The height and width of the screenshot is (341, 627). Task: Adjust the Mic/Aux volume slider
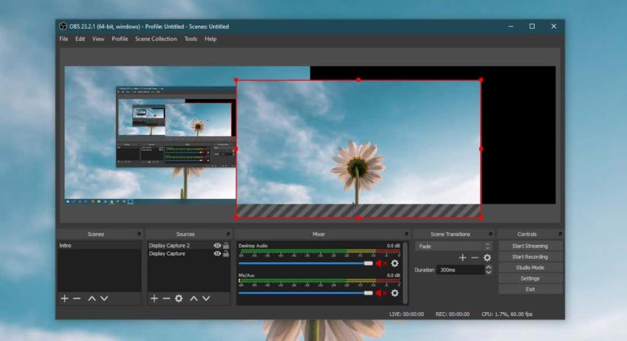click(368, 293)
